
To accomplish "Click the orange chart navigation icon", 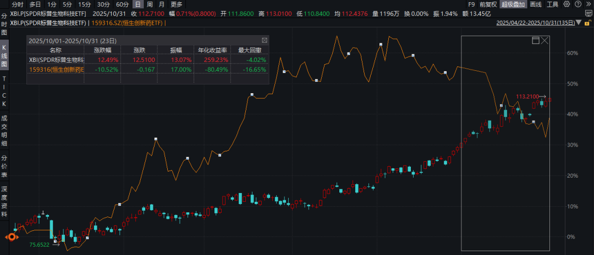I will point(10,237).
